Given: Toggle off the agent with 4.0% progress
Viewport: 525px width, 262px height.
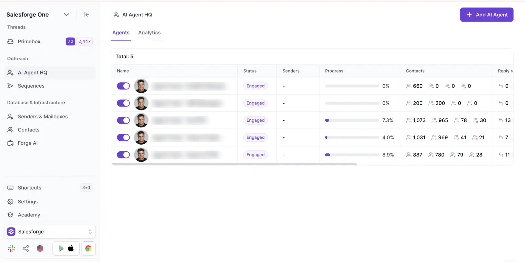Looking at the screenshot, I should click(x=123, y=138).
